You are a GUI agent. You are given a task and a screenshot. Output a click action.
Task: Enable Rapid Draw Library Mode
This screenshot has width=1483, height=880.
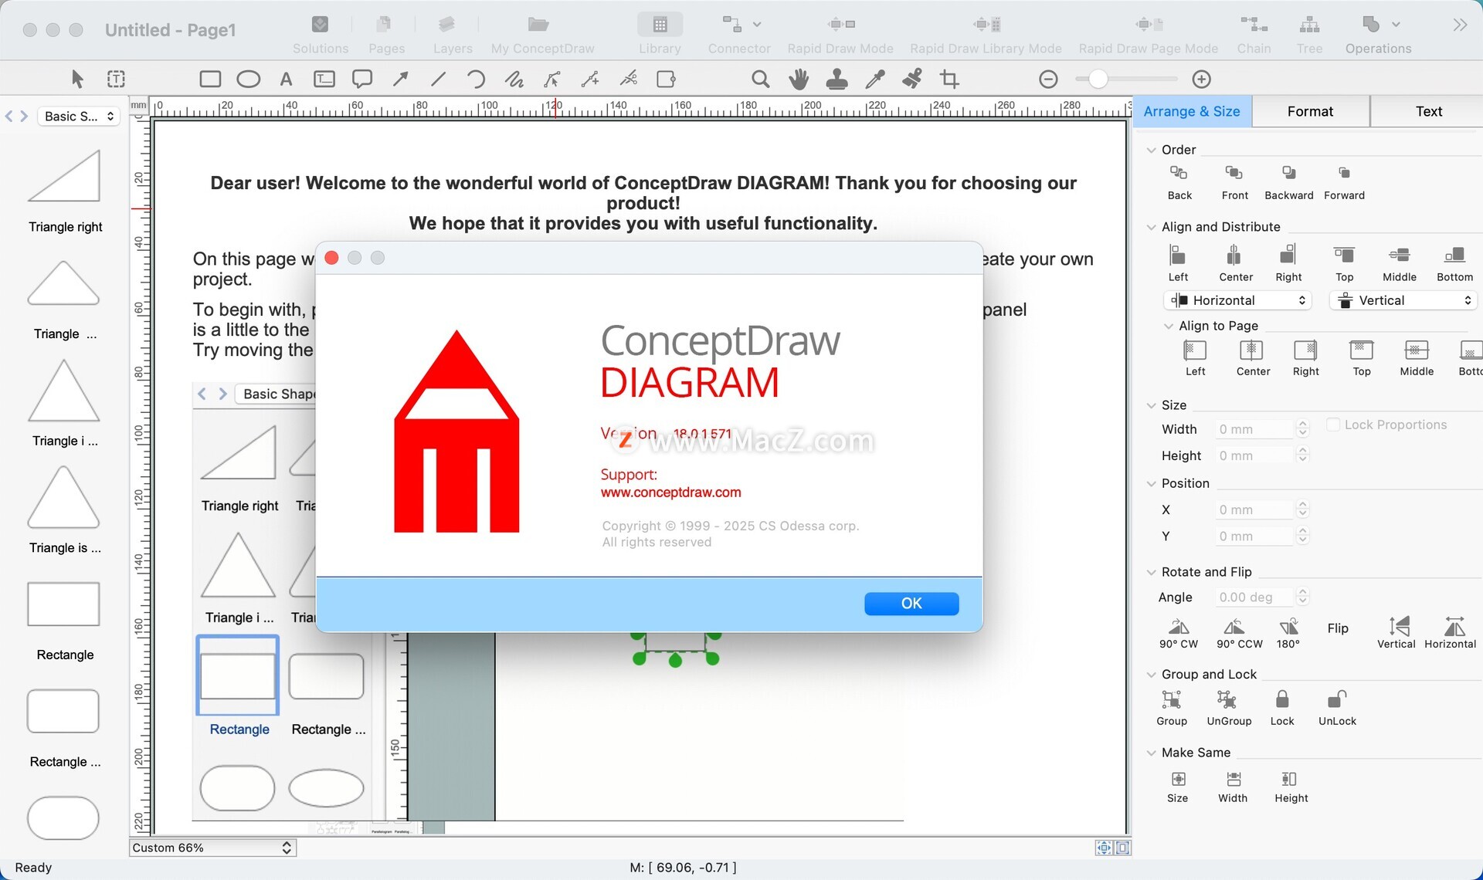tap(986, 35)
